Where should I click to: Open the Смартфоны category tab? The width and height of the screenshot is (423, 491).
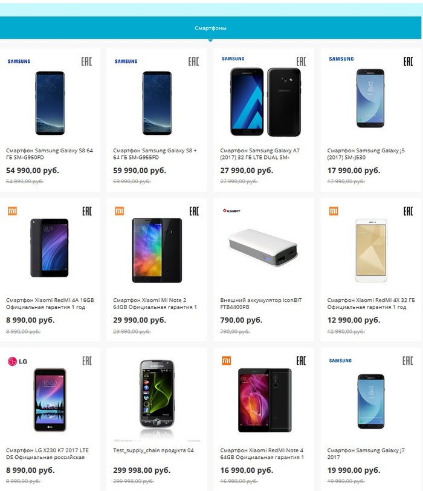tap(210, 28)
